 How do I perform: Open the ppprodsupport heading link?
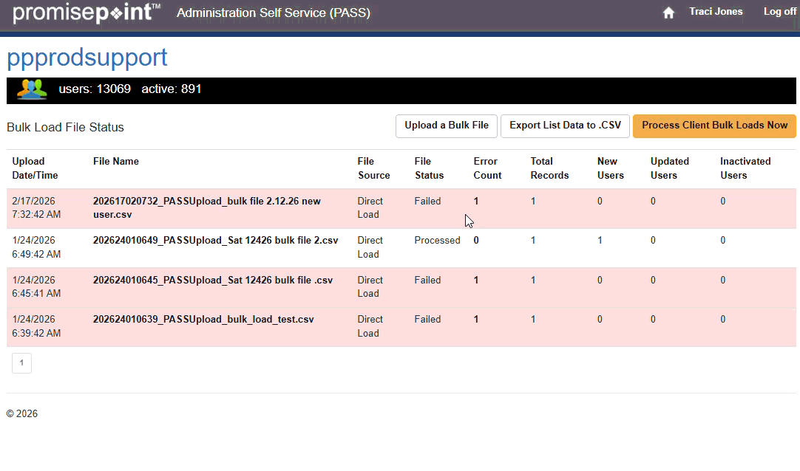87,58
